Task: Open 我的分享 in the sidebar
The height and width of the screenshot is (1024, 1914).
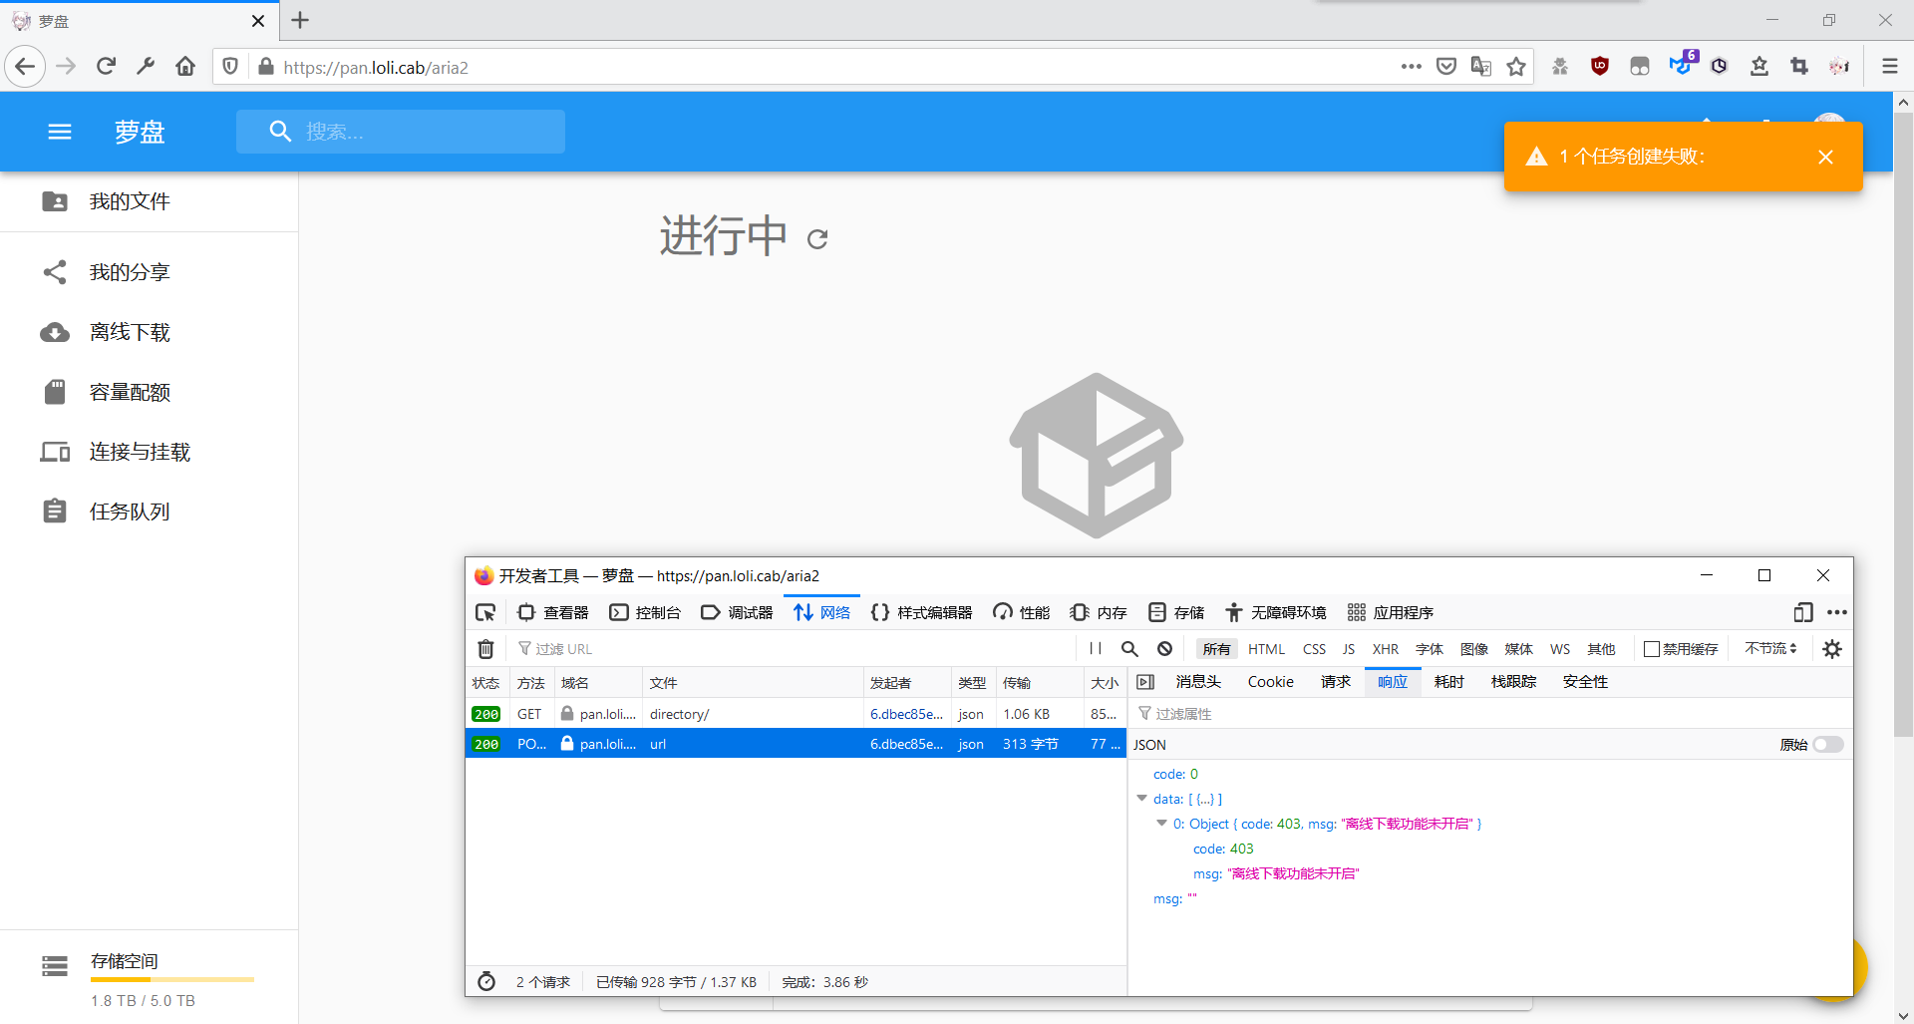Action: [150, 272]
